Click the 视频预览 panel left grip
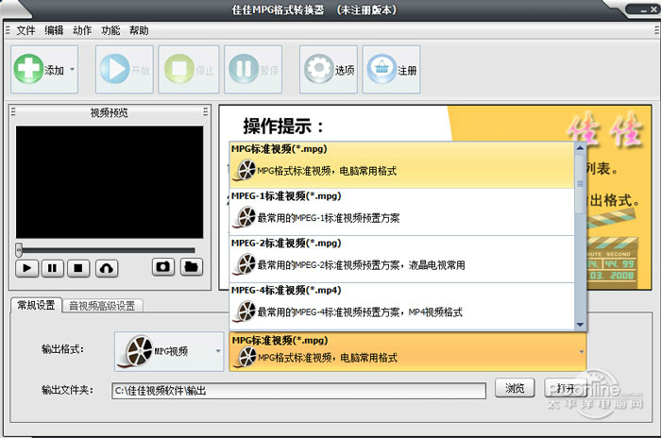Screen dimensions: 661x438 (x=13, y=111)
